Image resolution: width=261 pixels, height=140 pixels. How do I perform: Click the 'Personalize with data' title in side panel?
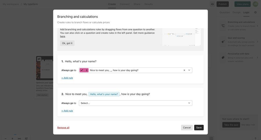click(x=239, y=54)
